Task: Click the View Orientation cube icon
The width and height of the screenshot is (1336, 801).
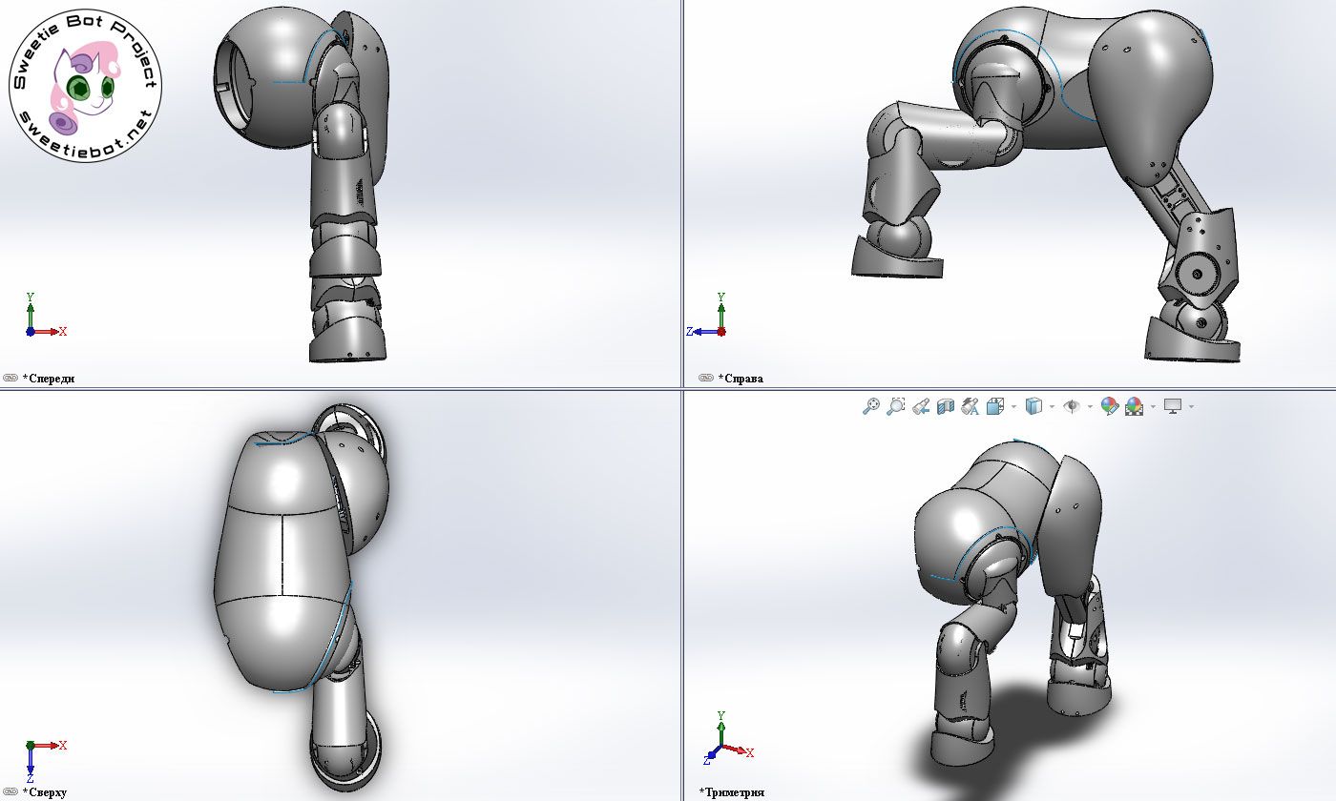Action: (x=994, y=406)
